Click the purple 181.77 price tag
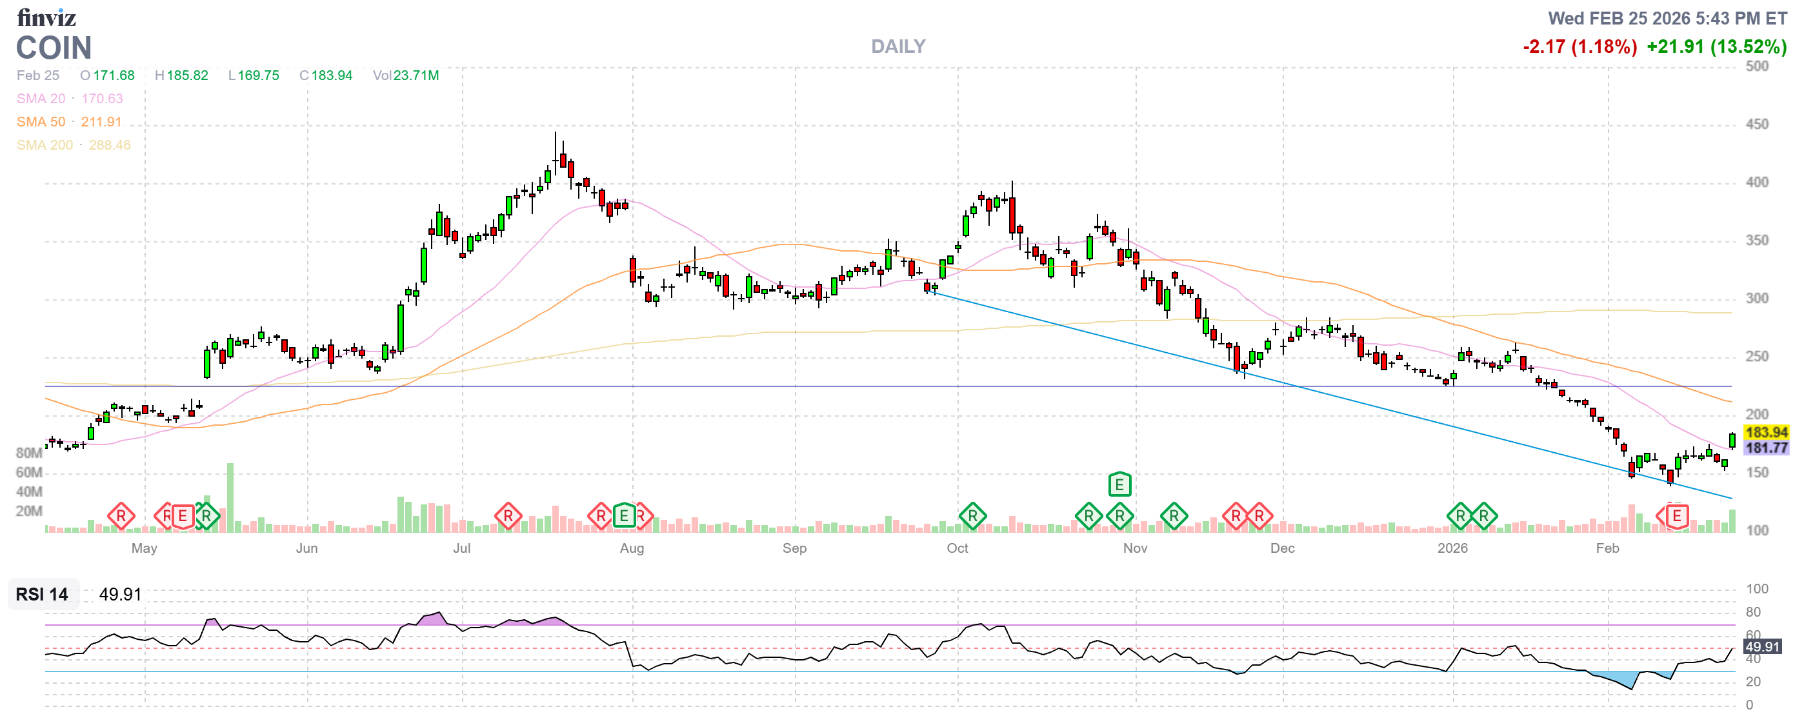1804x725 pixels. pyautogui.click(x=1766, y=448)
